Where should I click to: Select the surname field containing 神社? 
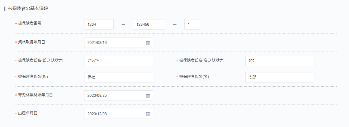coord(119,77)
